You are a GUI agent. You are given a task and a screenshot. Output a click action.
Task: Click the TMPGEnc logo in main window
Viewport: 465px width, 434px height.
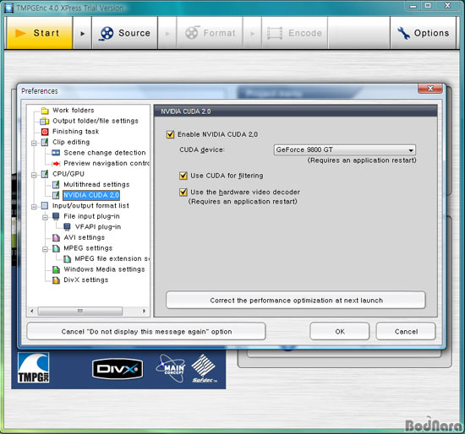coord(33,367)
